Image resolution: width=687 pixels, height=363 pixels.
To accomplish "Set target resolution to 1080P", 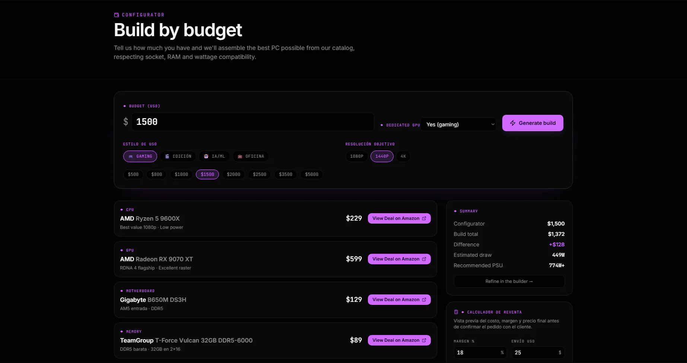I will tap(357, 157).
